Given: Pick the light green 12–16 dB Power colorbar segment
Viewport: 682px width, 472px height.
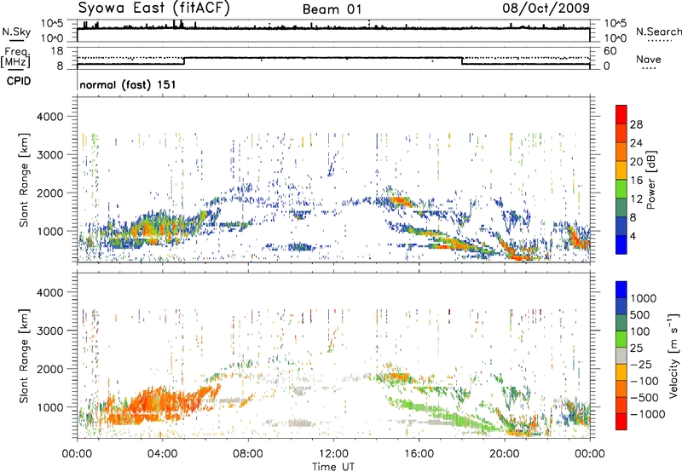Looking at the screenshot, I should tap(621, 188).
